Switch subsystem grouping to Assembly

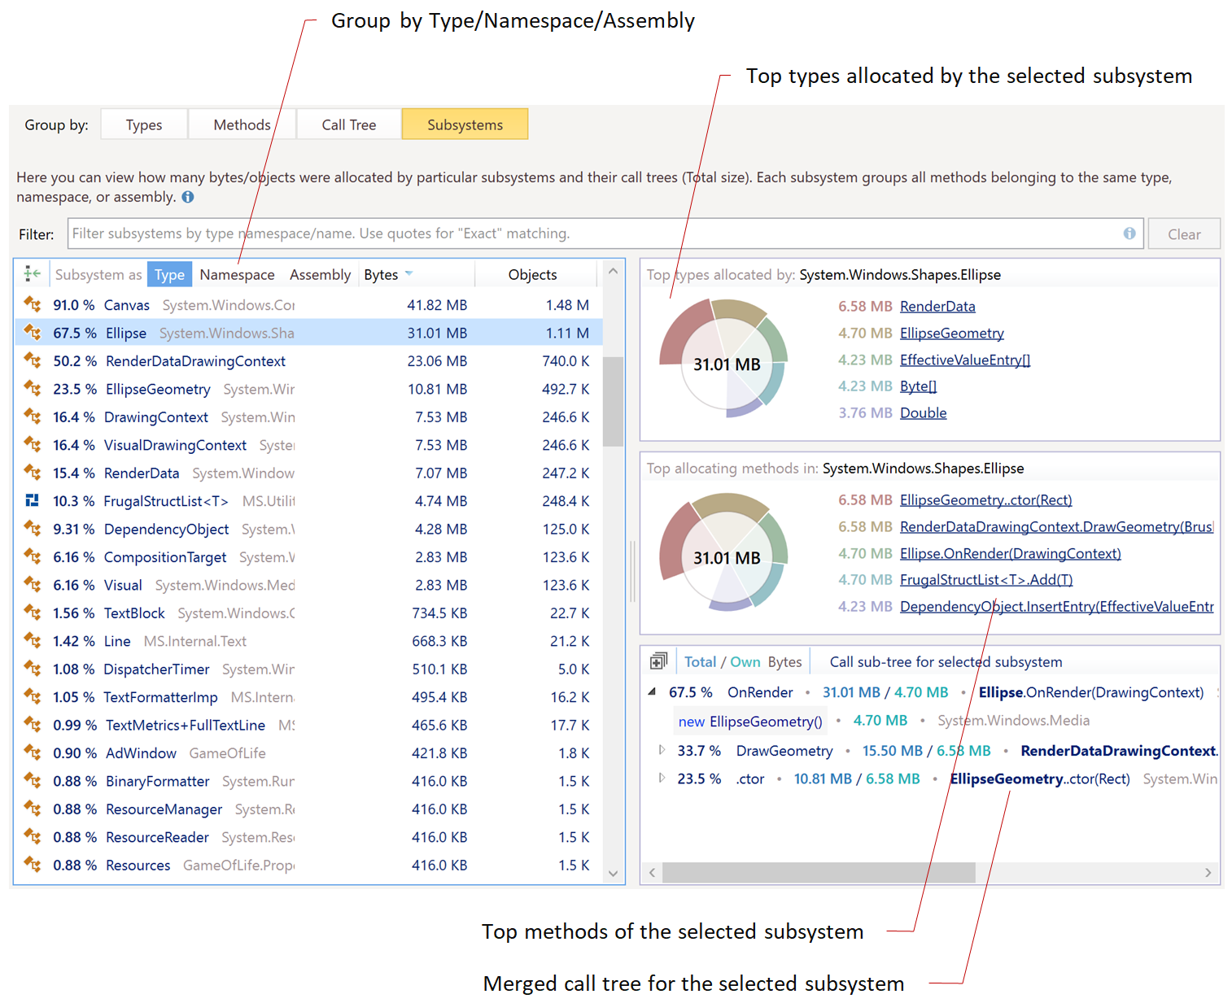coord(320,275)
